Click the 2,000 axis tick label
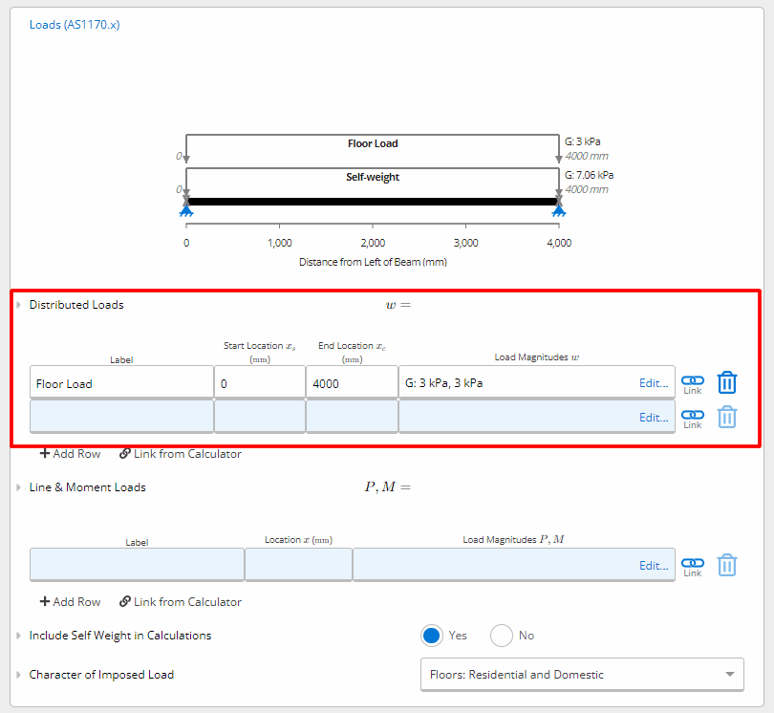 (x=373, y=243)
